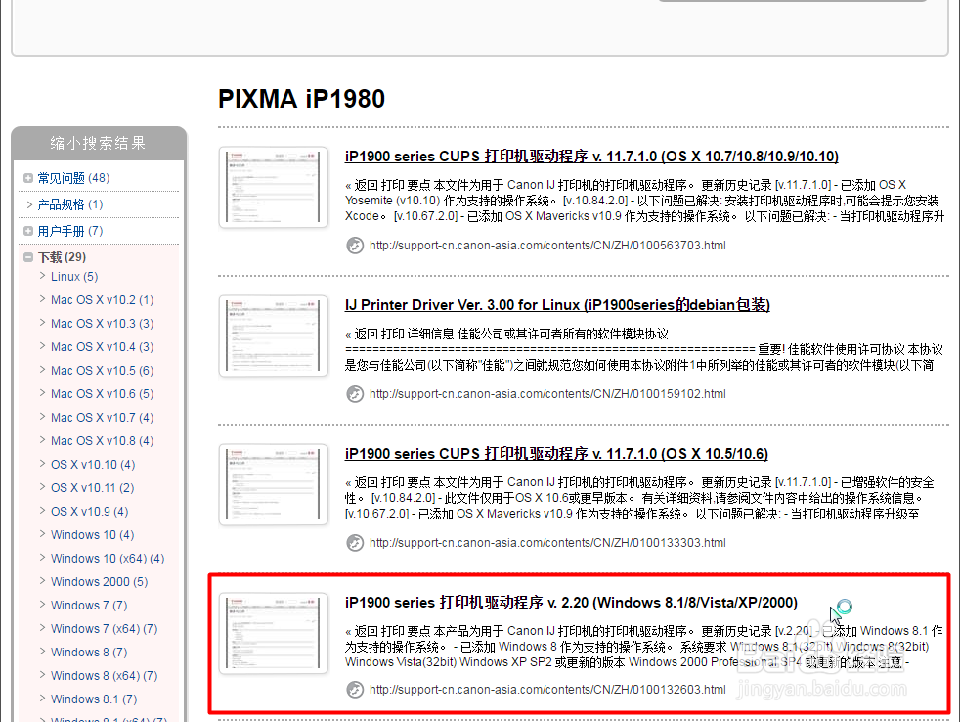
Task: Open thumbnail of Windows v. 2.20 driver result
Action: (274, 633)
